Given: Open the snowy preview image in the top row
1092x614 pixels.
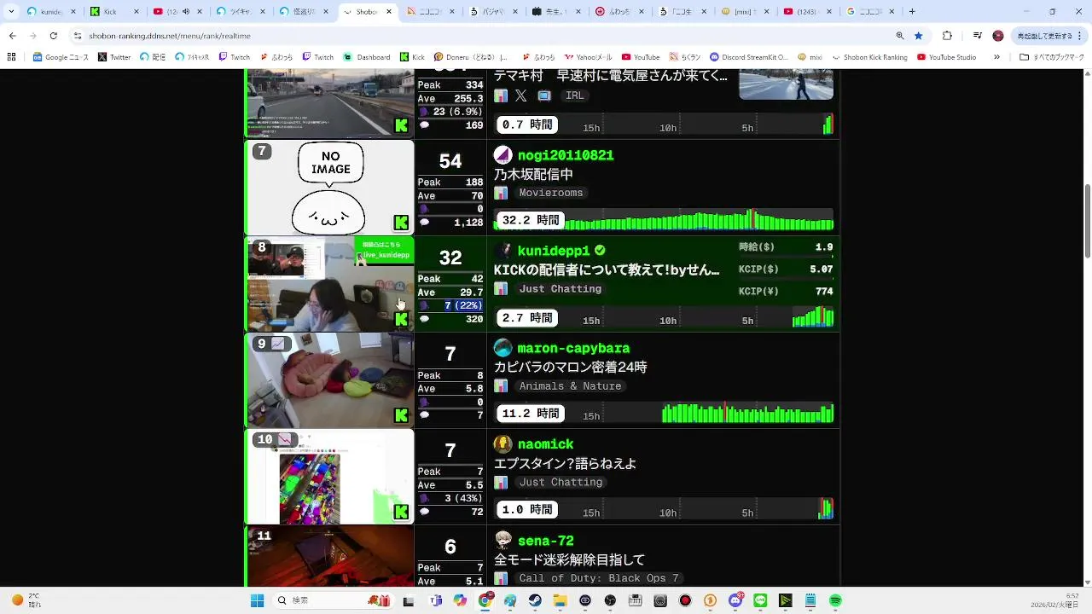Looking at the screenshot, I should point(786,84).
